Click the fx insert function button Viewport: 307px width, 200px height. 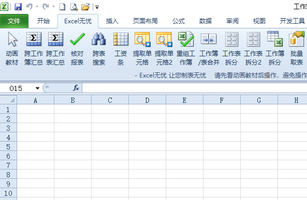76,88
